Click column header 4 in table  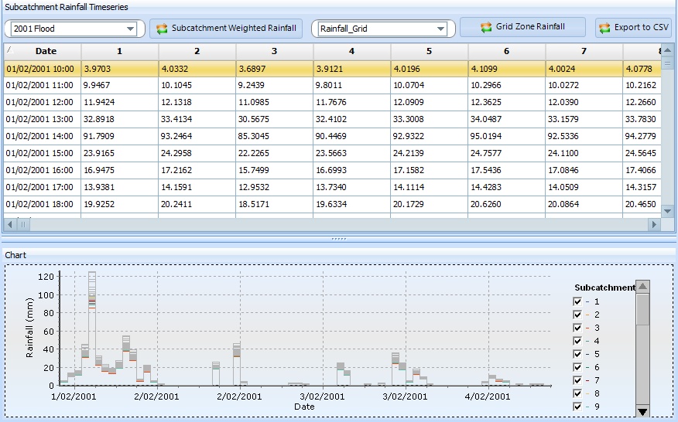[x=351, y=51]
